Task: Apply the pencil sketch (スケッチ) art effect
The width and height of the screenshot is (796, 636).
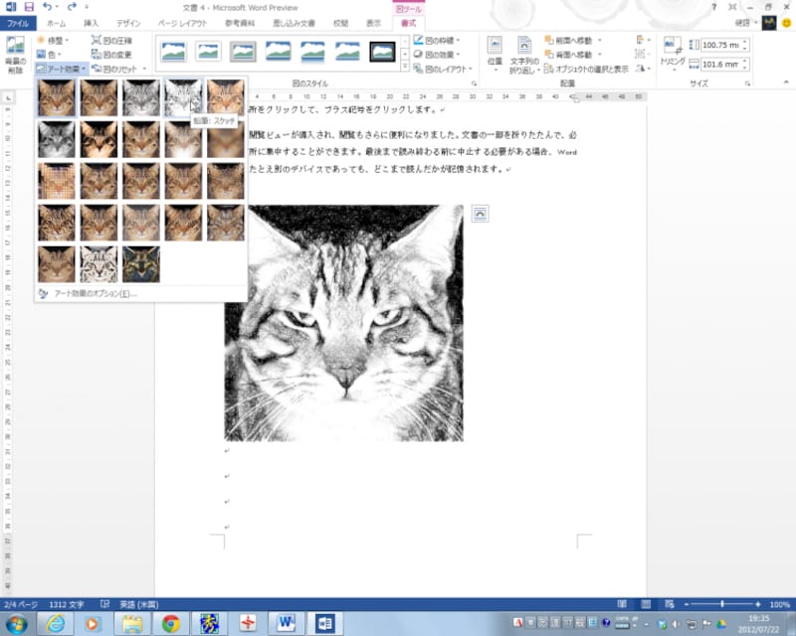Action: 183,98
